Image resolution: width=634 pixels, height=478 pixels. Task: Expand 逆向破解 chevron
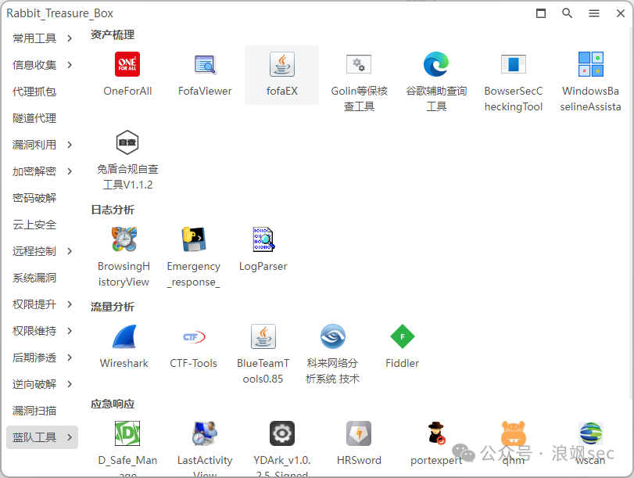70,383
